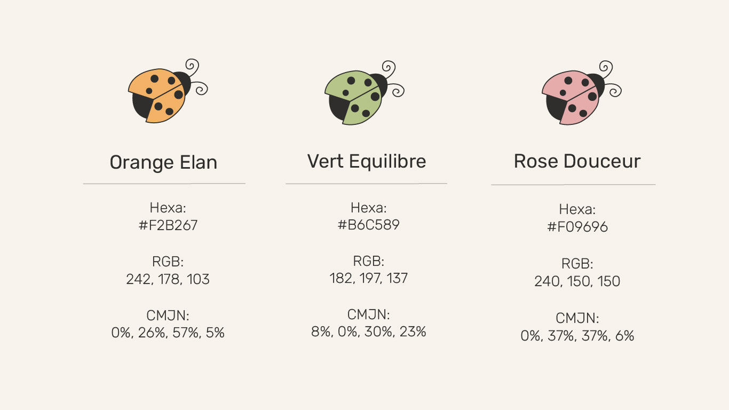Click the divider line under Rose Douceur

(573, 185)
